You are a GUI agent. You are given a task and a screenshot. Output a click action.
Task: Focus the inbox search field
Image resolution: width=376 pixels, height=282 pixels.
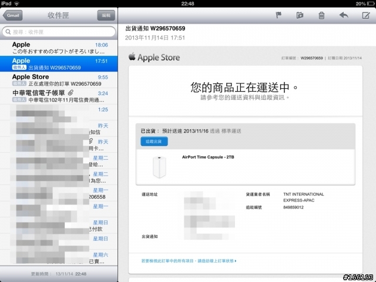[59, 32]
